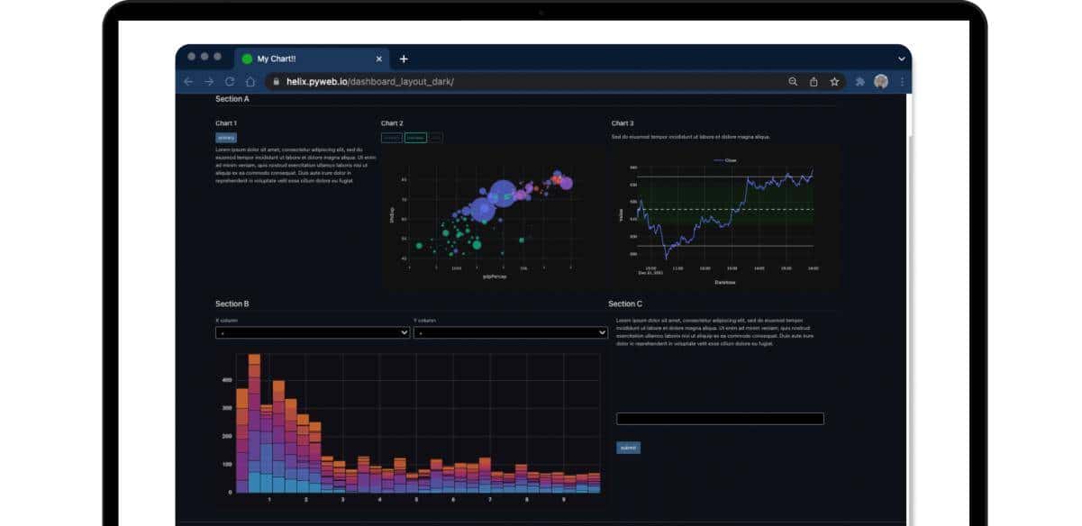Click the browser forward arrow
Viewport: 1082px width, 526px height.
pos(209,81)
